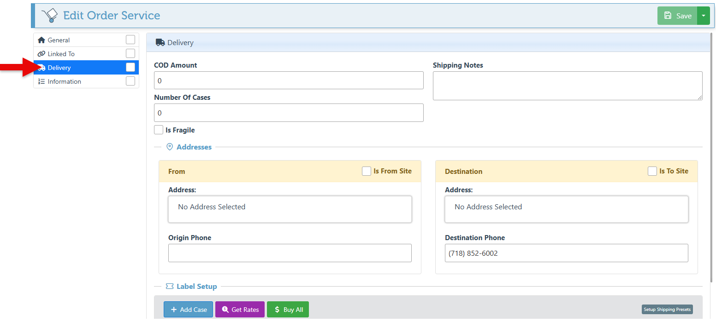
Task: Click the chain link icon for Linked To
Action: tap(41, 54)
